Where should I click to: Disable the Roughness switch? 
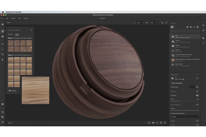click(197, 95)
